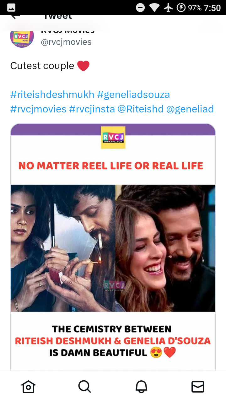This screenshot has width=226, height=402.
Task: Open the tweet's couple image
Action: (113, 247)
